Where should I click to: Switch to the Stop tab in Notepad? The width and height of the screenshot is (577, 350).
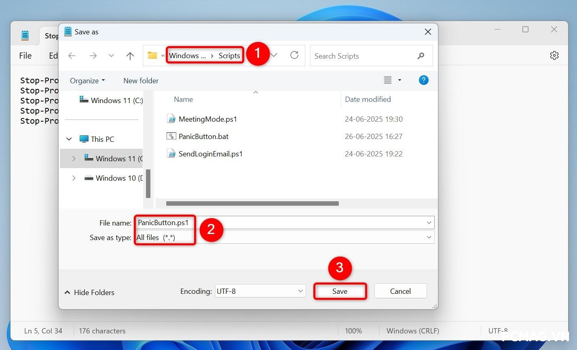[x=52, y=36]
